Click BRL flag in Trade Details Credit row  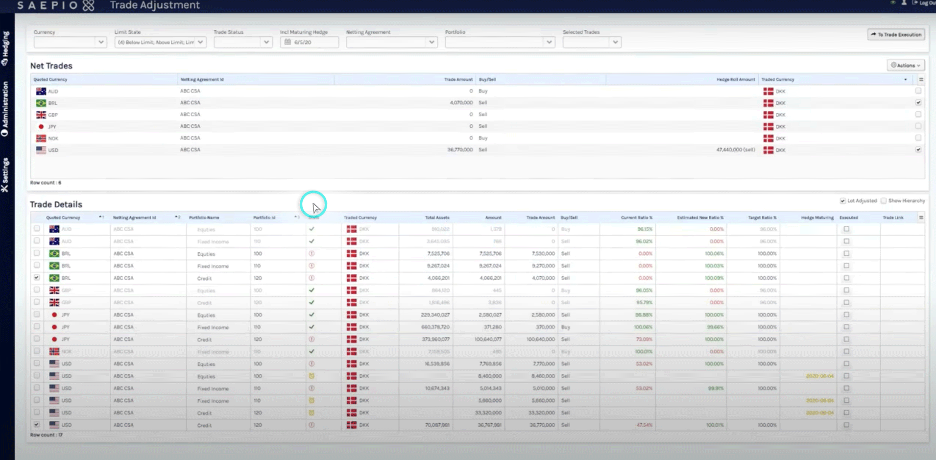[x=54, y=278]
